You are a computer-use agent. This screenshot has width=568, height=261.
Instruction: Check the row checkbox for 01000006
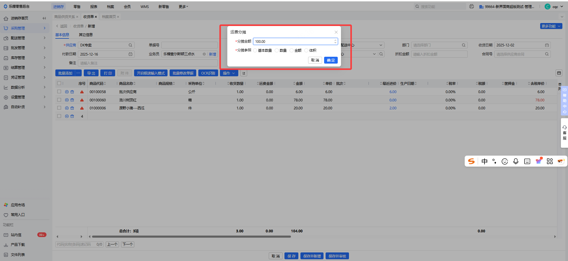[59, 108]
